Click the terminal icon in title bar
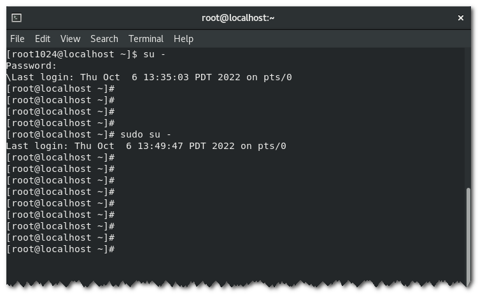 coord(17,18)
